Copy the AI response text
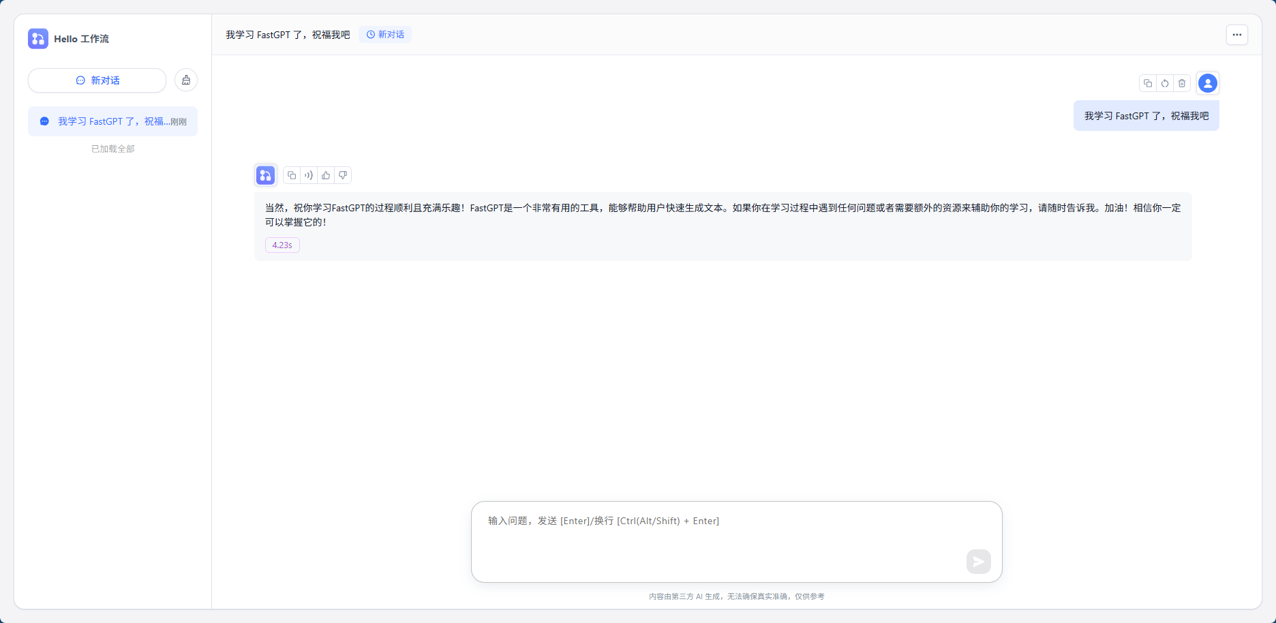Image resolution: width=1276 pixels, height=623 pixels. [292, 175]
